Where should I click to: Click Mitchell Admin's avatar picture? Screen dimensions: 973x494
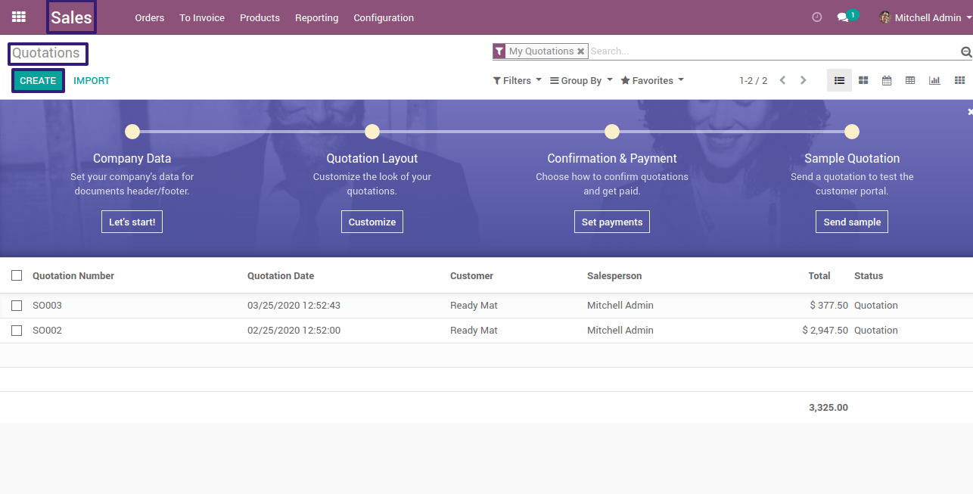[x=885, y=17]
